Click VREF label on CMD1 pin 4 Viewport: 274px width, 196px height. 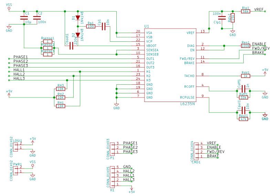click(x=211, y=143)
